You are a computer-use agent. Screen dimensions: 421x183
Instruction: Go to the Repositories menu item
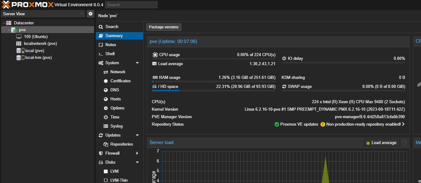click(x=121, y=144)
